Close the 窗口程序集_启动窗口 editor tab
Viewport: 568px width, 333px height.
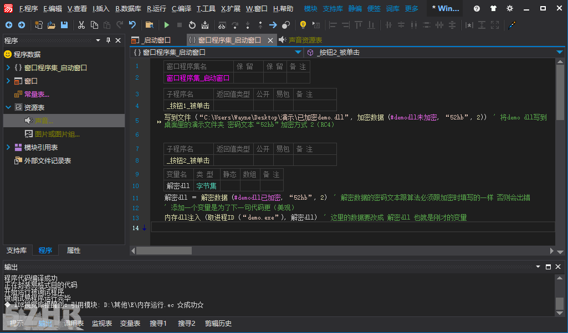270,40
